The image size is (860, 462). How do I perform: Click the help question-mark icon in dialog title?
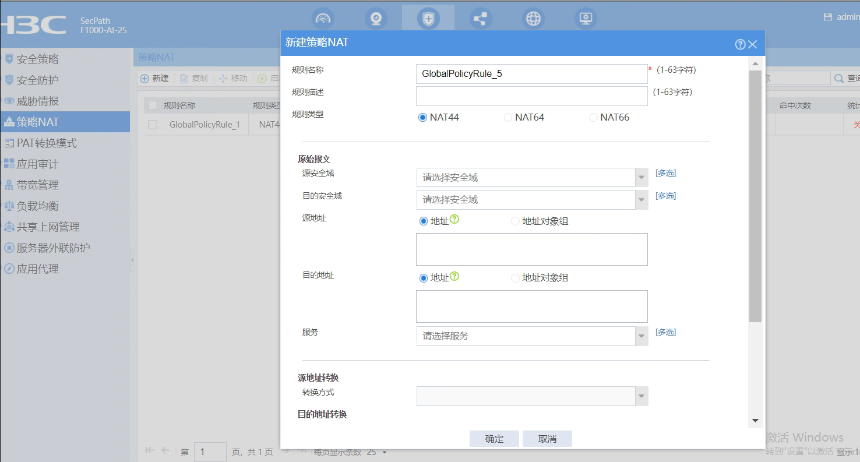pyautogui.click(x=740, y=44)
